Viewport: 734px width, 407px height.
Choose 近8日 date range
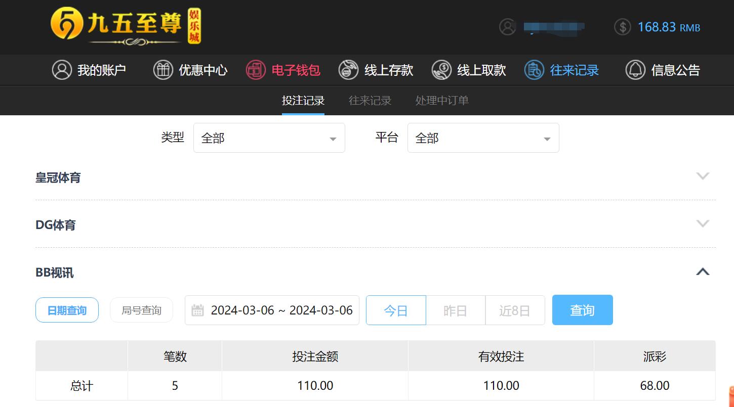click(x=515, y=310)
